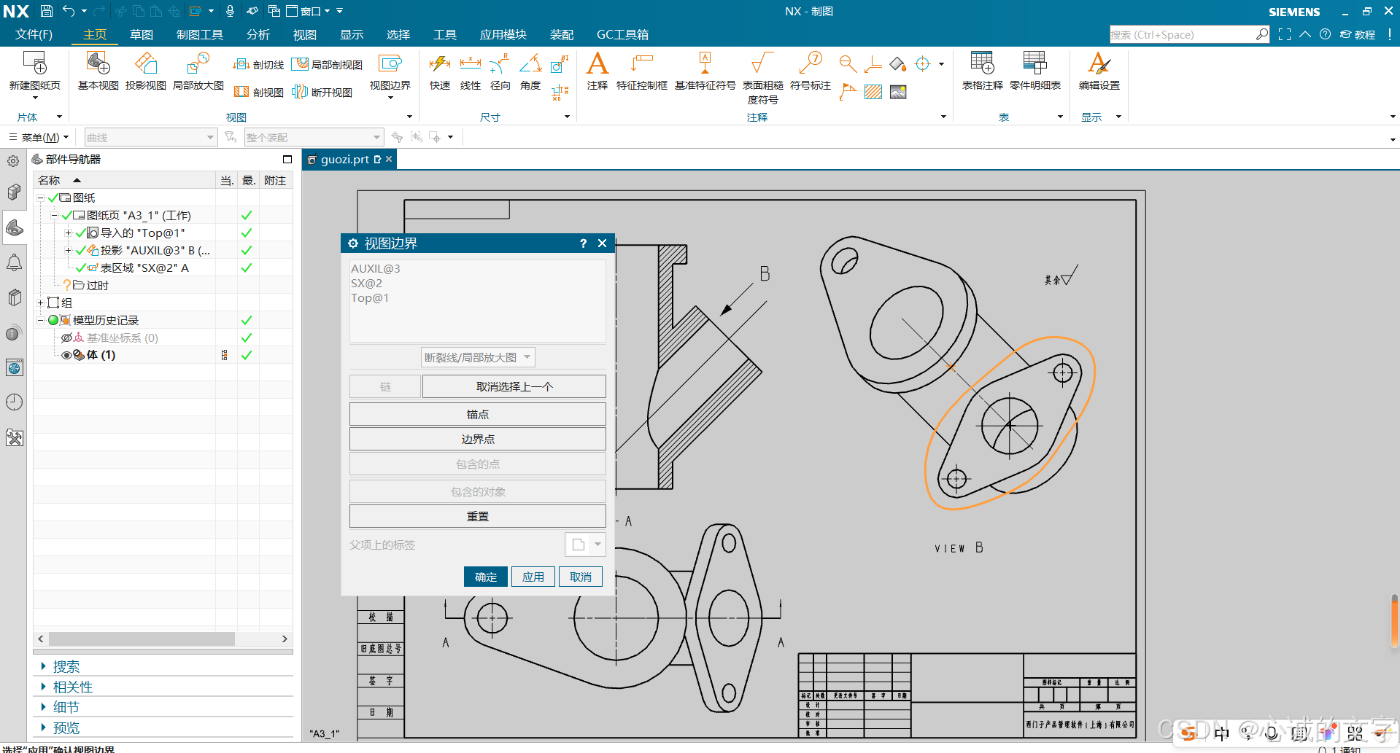1400x753 pixels.
Task: Click the Section Line (剖切线) tool
Action: click(258, 65)
